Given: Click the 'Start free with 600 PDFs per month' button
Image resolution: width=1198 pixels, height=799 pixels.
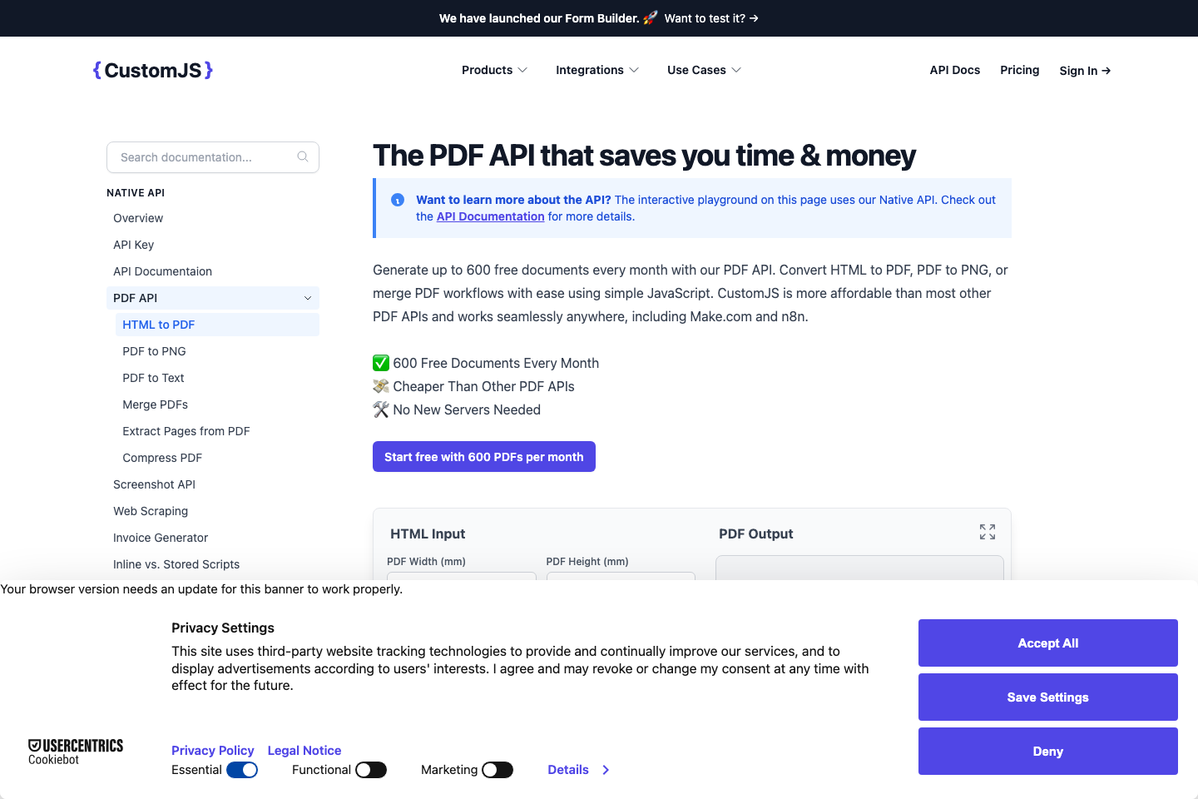Looking at the screenshot, I should point(483,456).
